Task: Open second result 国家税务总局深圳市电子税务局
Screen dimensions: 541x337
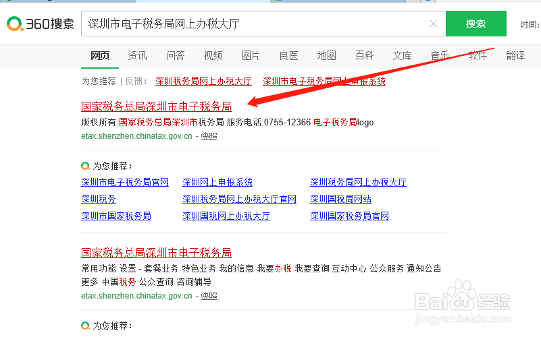Action: [x=156, y=253]
